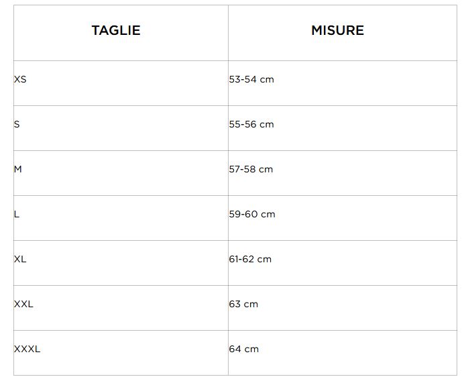
Task: Select the XL size label
Action: pyautogui.click(x=20, y=259)
